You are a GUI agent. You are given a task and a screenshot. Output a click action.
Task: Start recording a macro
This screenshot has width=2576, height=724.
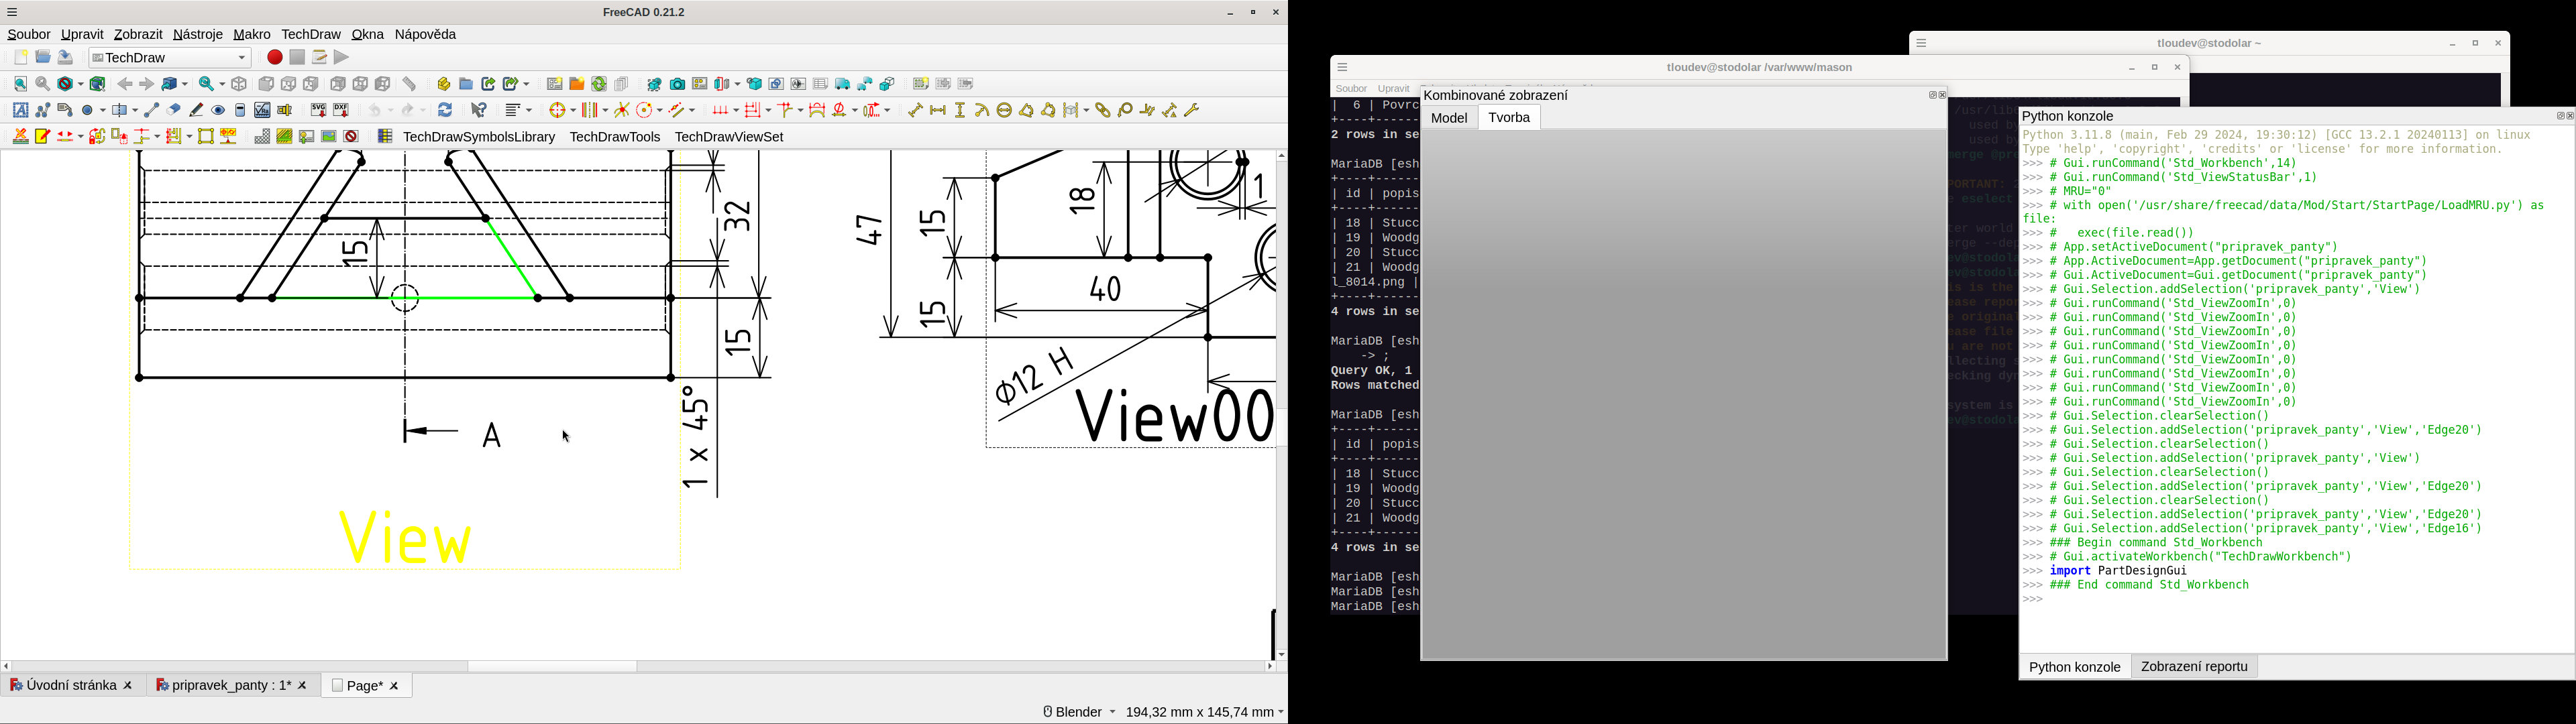(x=274, y=57)
